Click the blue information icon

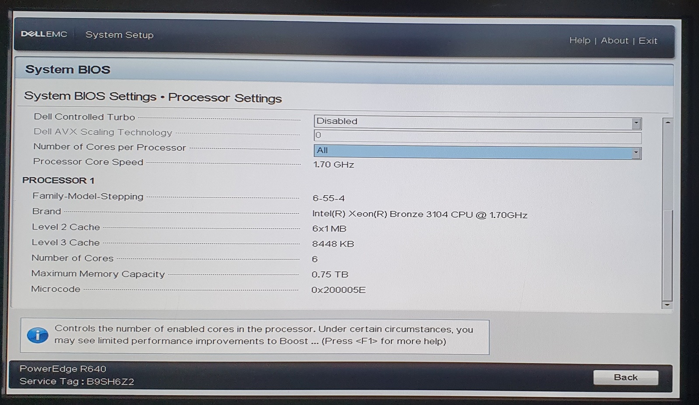38,335
